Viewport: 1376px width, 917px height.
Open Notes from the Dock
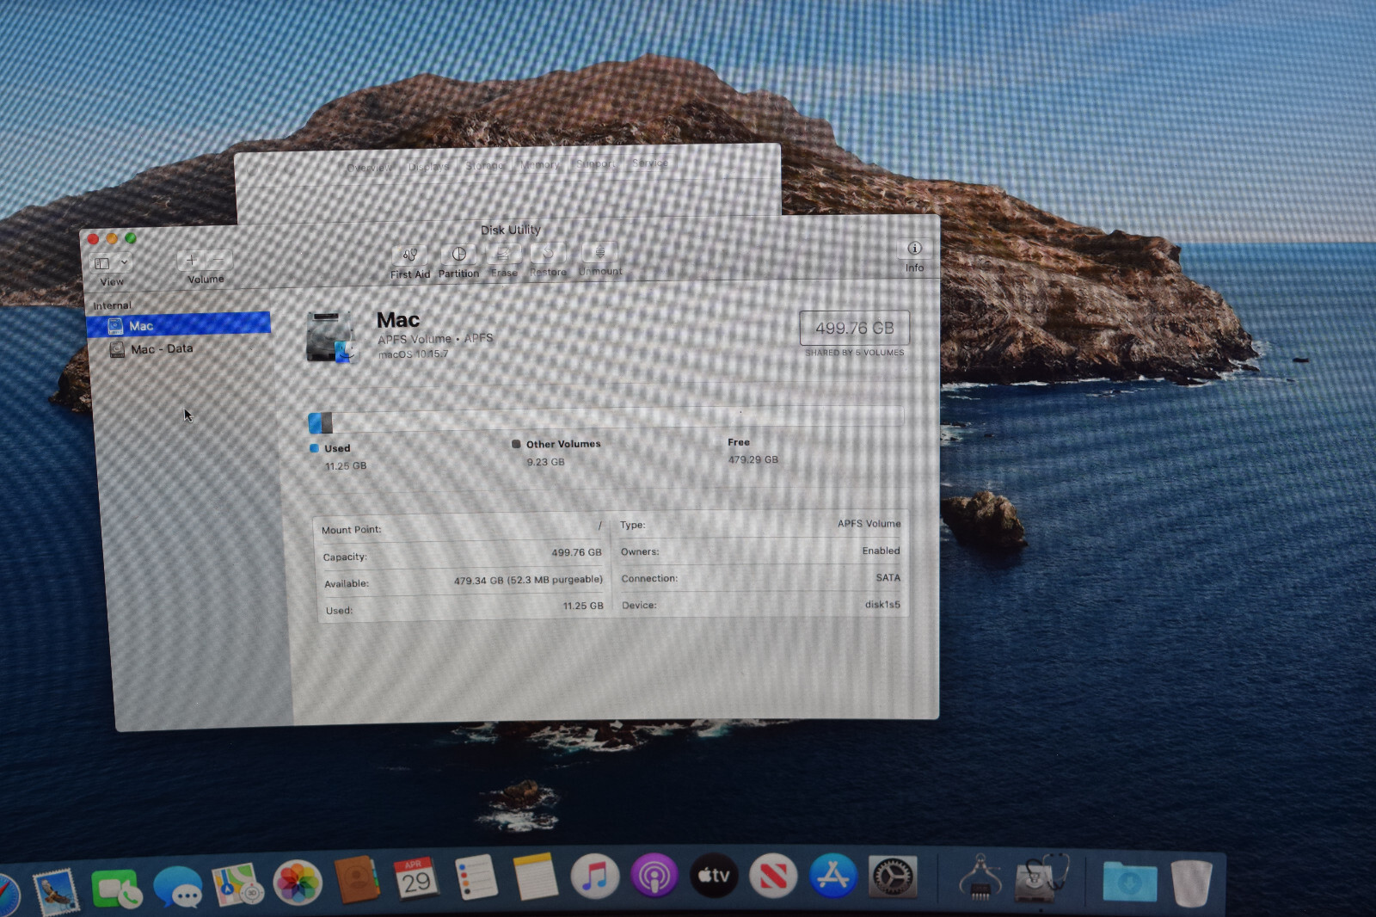pyautogui.click(x=535, y=877)
